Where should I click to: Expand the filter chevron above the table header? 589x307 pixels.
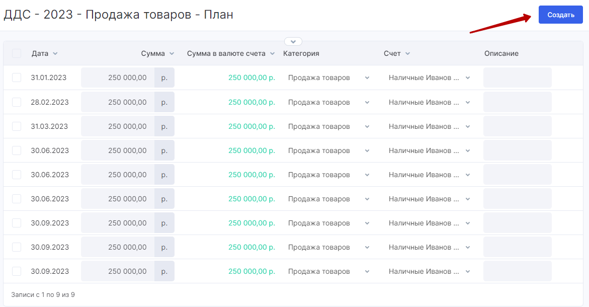point(293,41)
